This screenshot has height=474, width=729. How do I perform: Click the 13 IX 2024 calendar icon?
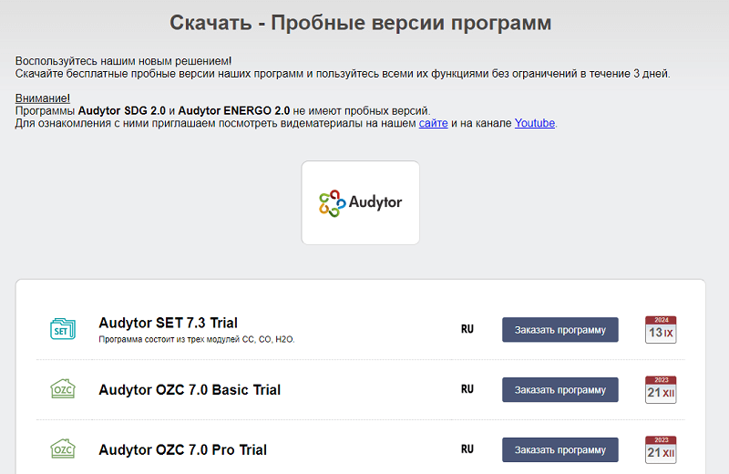point(661,329)
